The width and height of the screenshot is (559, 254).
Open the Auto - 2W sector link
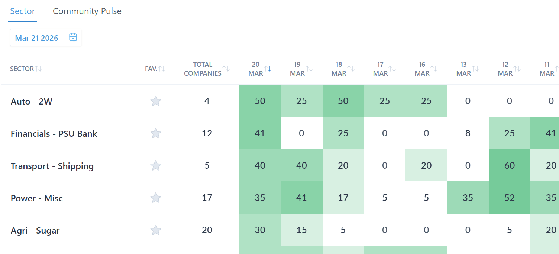[x=32, y=101]
